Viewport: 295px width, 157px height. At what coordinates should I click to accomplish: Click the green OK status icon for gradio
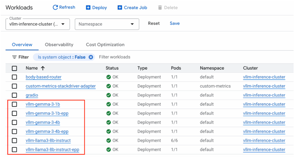(108, 95)
